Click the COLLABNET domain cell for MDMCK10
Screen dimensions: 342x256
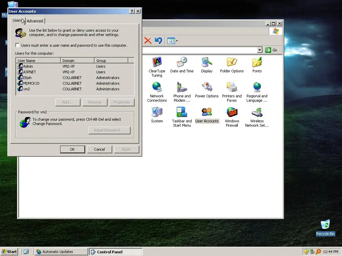tap(72, 83)
